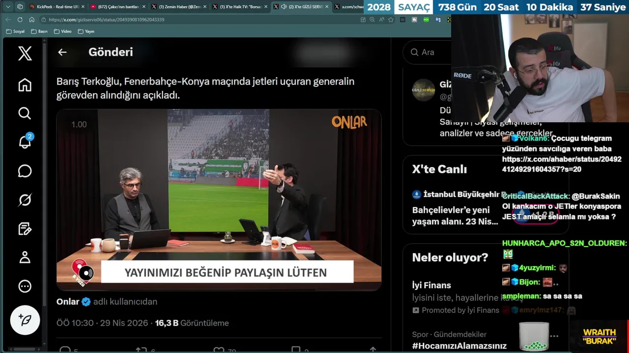Image resolution: width=629 pixels, height=353 pixels.
Task: Focus the Ara search field
Action: [x=427, y=52]
